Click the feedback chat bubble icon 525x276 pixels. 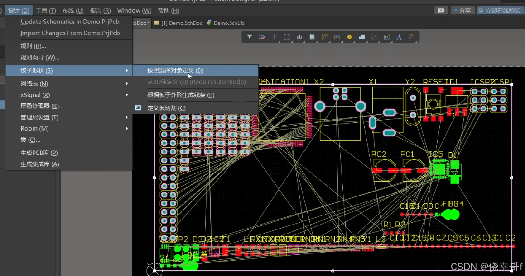click(441, 11)
